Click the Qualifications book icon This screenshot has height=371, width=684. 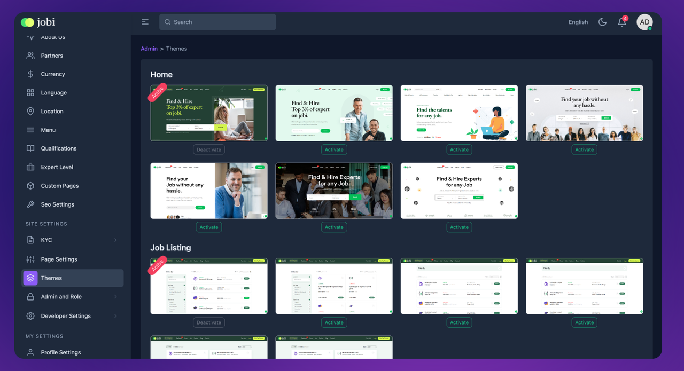click(x=30, y=148)
